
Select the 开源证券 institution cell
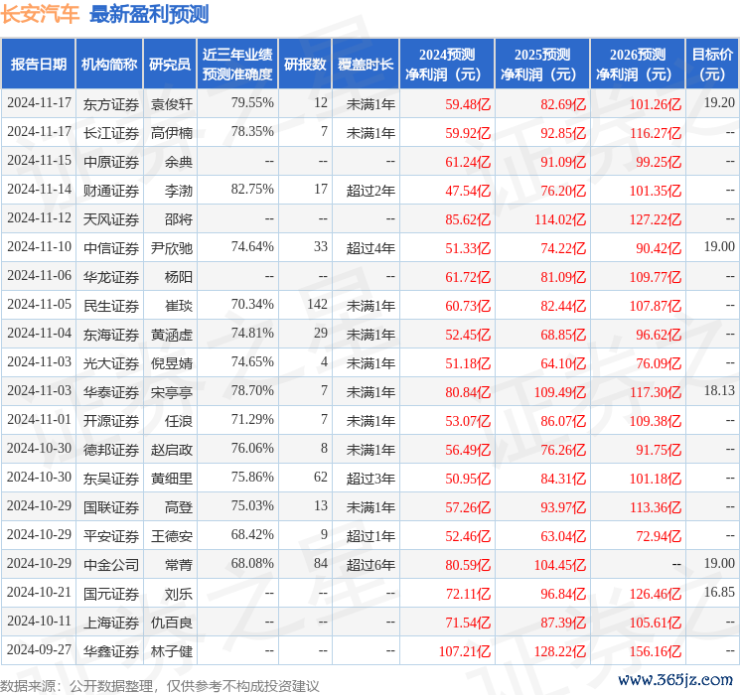pos(111,420)
